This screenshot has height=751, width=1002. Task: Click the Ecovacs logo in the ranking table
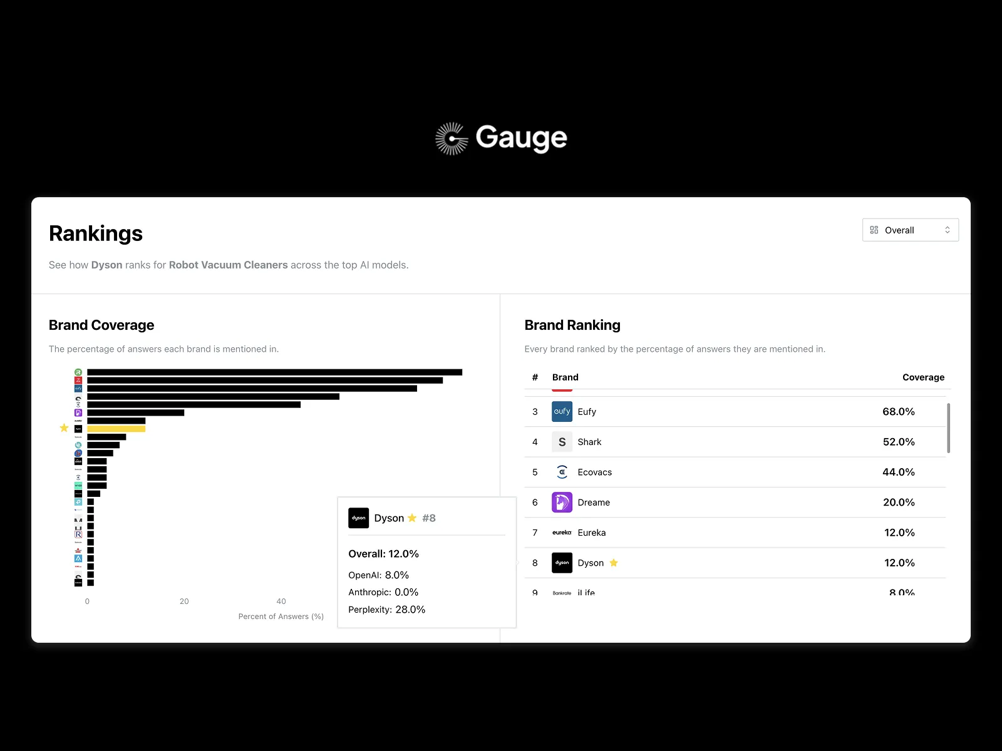[x=562, y=473]
